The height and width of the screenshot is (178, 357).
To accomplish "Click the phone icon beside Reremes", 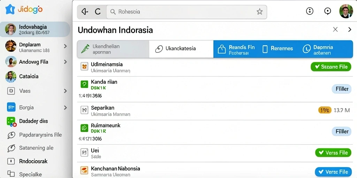I will coord(265,49).
